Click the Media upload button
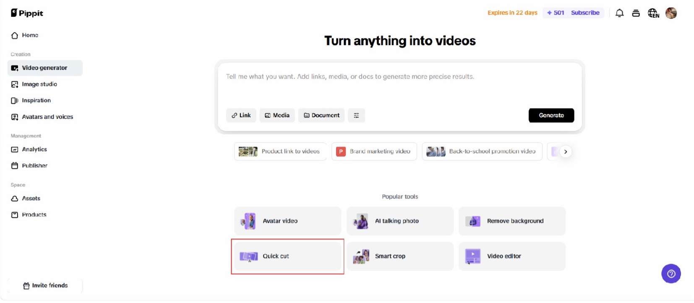 click(x=277, y=116)
